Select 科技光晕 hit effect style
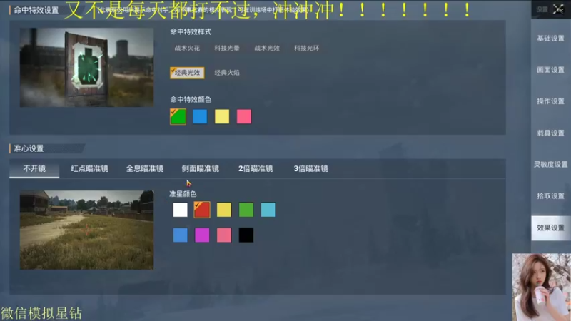The image size is (571, 321). (227, 48)
